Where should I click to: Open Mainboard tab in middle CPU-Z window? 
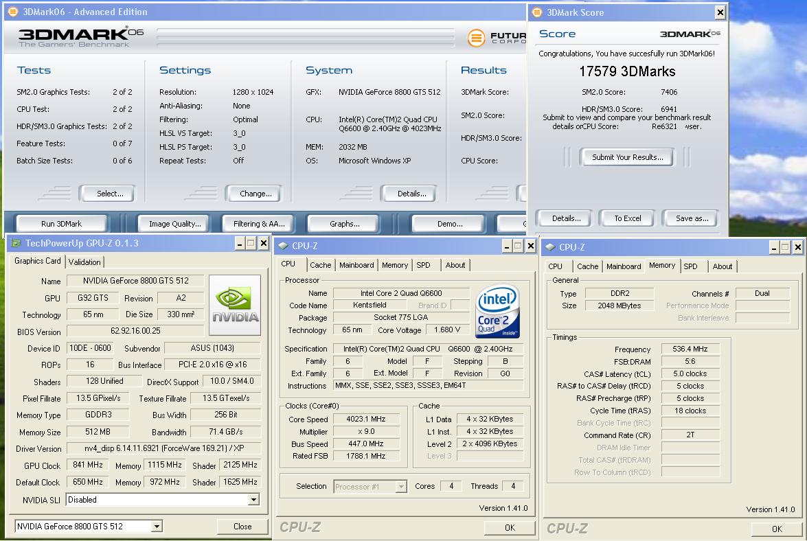[x=356, y=265]
